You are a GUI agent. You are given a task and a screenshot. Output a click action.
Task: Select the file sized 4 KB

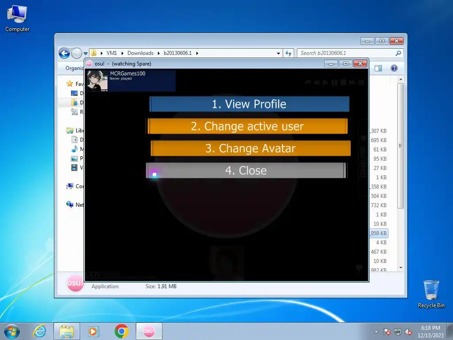[x=381, y=243]
